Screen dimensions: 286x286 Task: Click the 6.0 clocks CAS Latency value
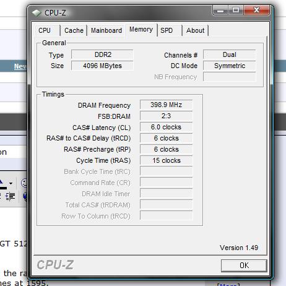[167, 127]
